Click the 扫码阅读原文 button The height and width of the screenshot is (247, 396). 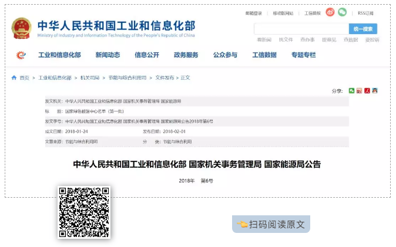(x=271, y=224)
